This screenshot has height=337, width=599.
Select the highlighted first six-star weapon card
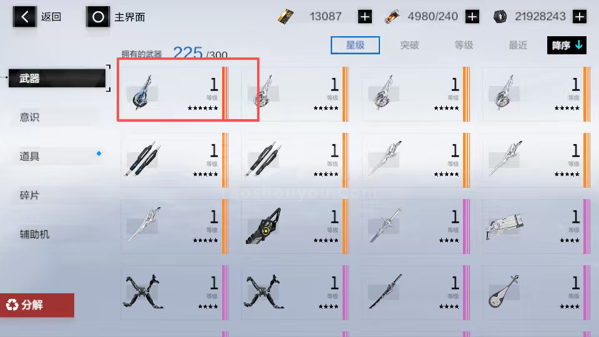174,93
